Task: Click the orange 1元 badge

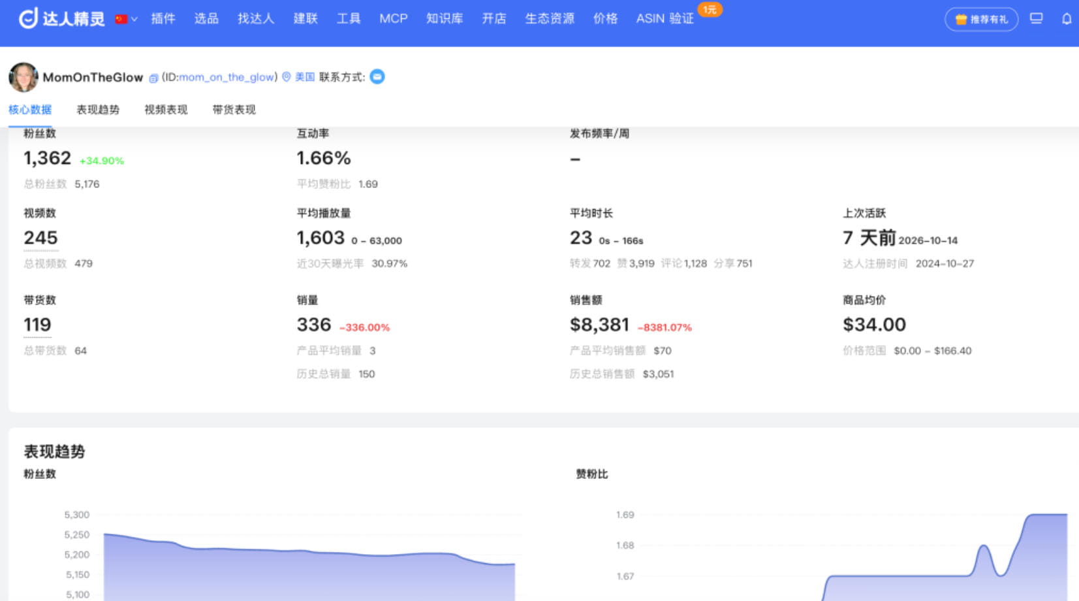Action: coord(710,9)
